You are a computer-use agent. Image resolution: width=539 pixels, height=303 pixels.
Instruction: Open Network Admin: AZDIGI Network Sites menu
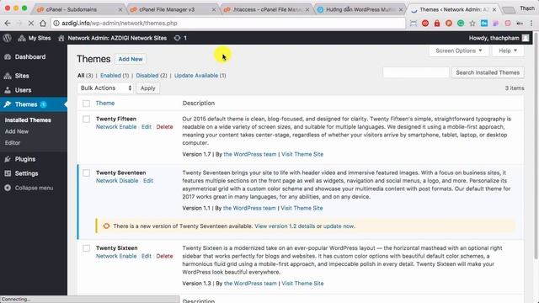point(112,38)
